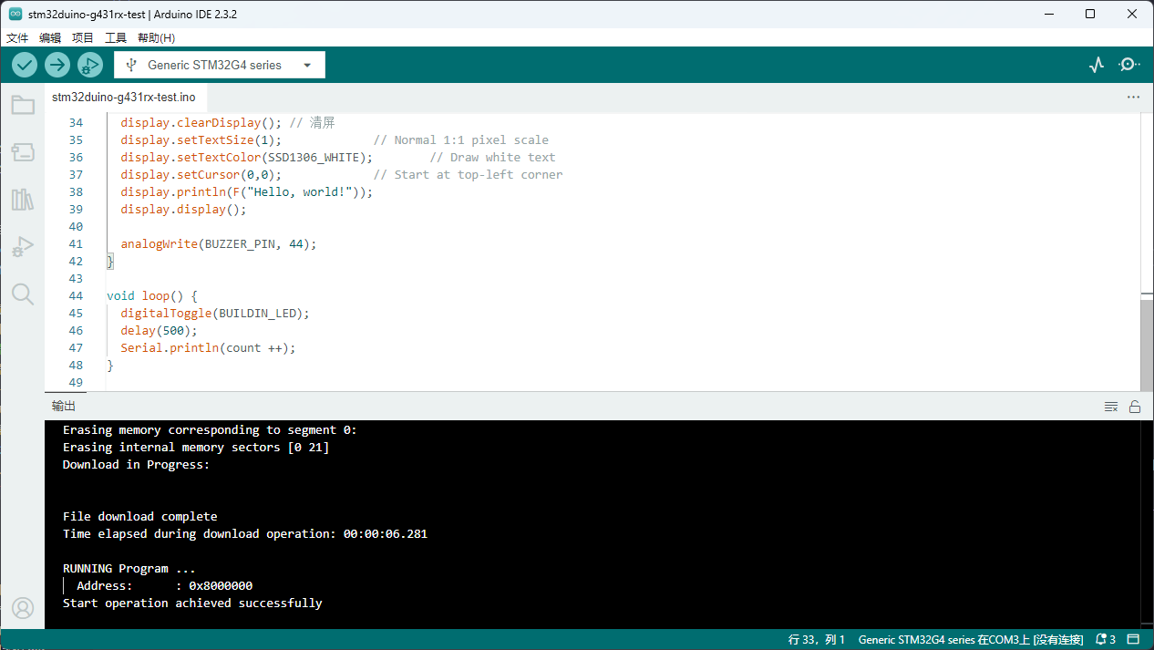The height and width of the screenshot is (650, 1154).
Task: Open the 文件 menu
Action: click(17, 38)
